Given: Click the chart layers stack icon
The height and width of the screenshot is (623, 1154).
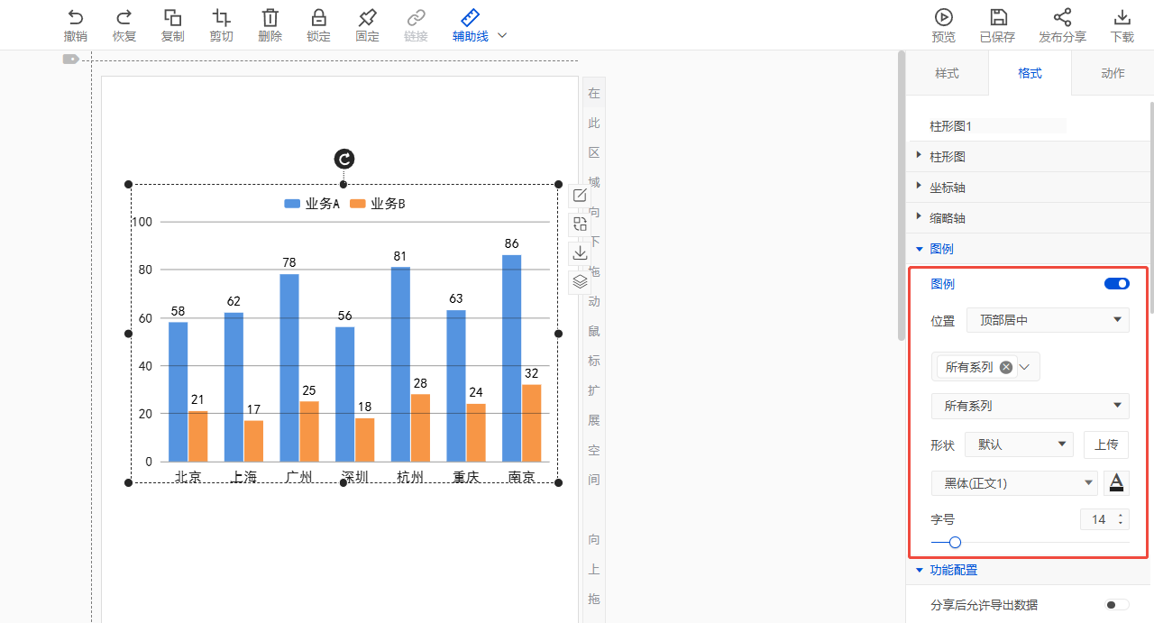Looking at the screenshot, I should pyautogui.click(x=581, y=281).
